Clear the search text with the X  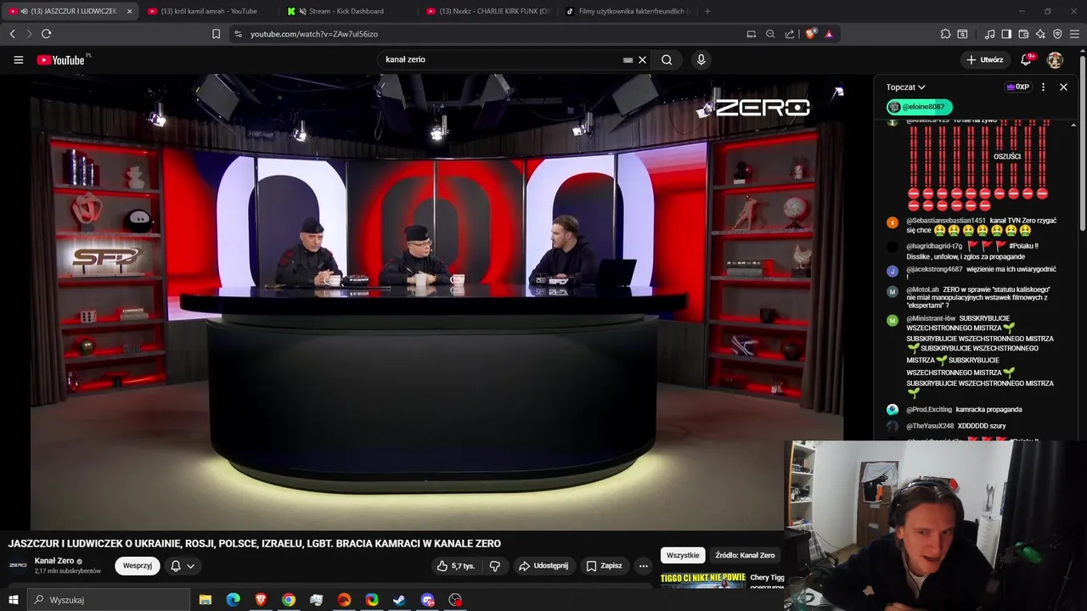click(x=643, y=60)
